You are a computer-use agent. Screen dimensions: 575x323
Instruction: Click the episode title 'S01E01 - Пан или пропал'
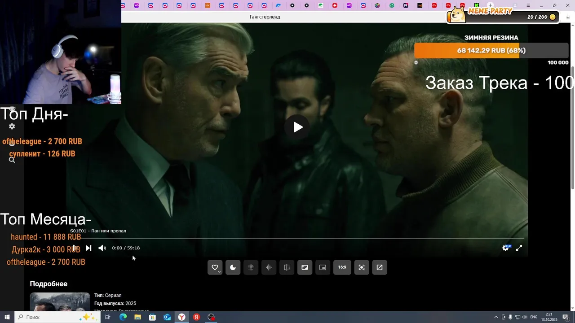[98, 231]
